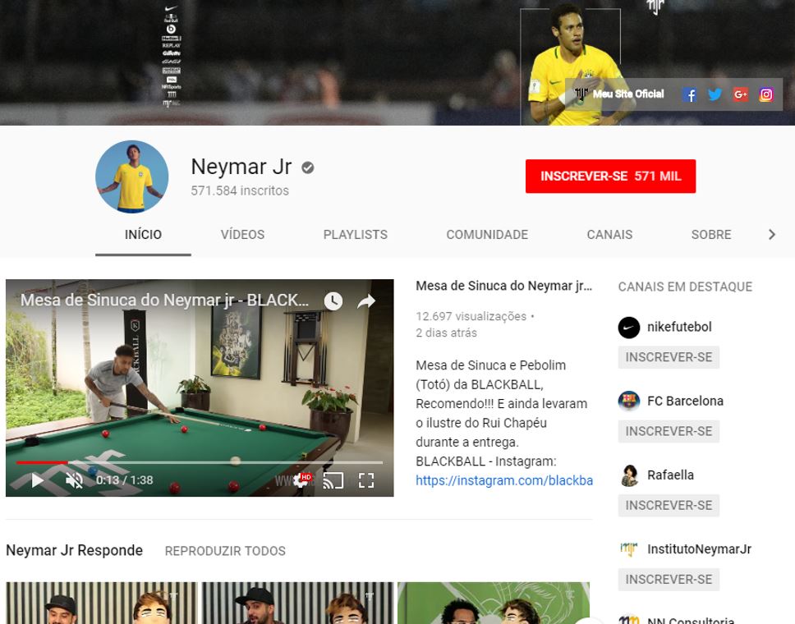Open video title overlay in player
Image resolution: width=795 pixels, height=624 pixels.
point(164,300)
